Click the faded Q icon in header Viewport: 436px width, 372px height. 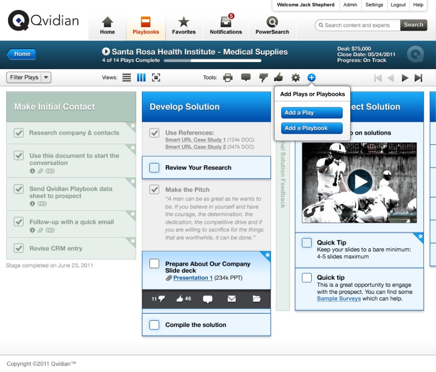(416, 54)
